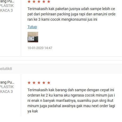Click the fifth star of the top review
Screen dimensions: 122x122
49,2
